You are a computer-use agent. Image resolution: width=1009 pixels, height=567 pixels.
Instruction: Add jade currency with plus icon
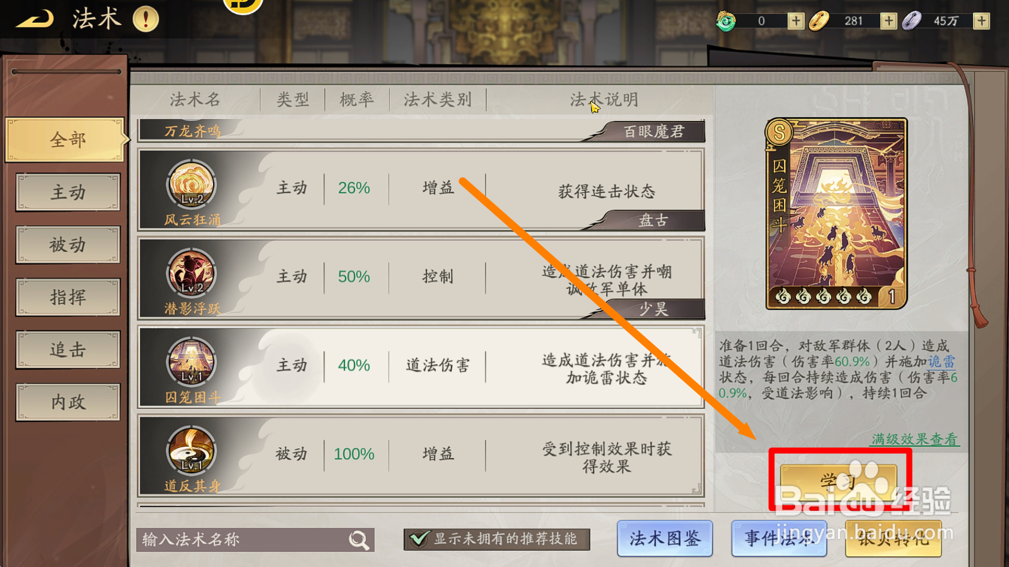(795, 21)
